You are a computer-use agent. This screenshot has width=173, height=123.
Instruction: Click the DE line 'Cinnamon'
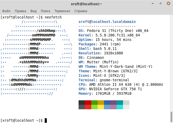pyautogui.click(x=95, y=58)
